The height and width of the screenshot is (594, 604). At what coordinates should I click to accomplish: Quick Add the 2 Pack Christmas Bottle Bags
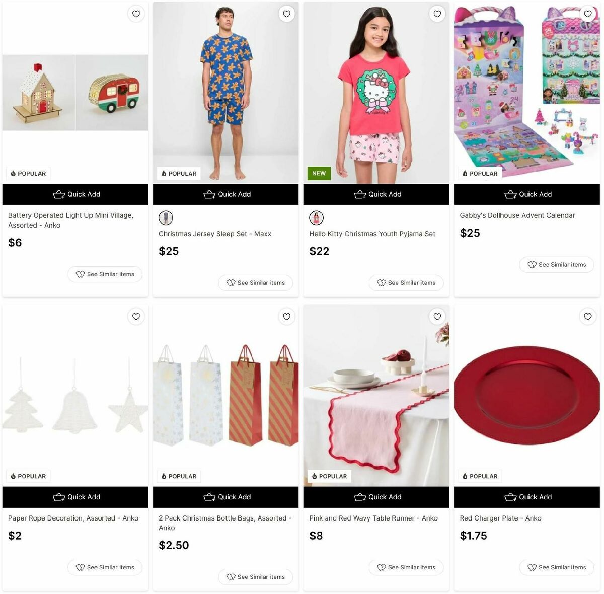tap(226, 497)
